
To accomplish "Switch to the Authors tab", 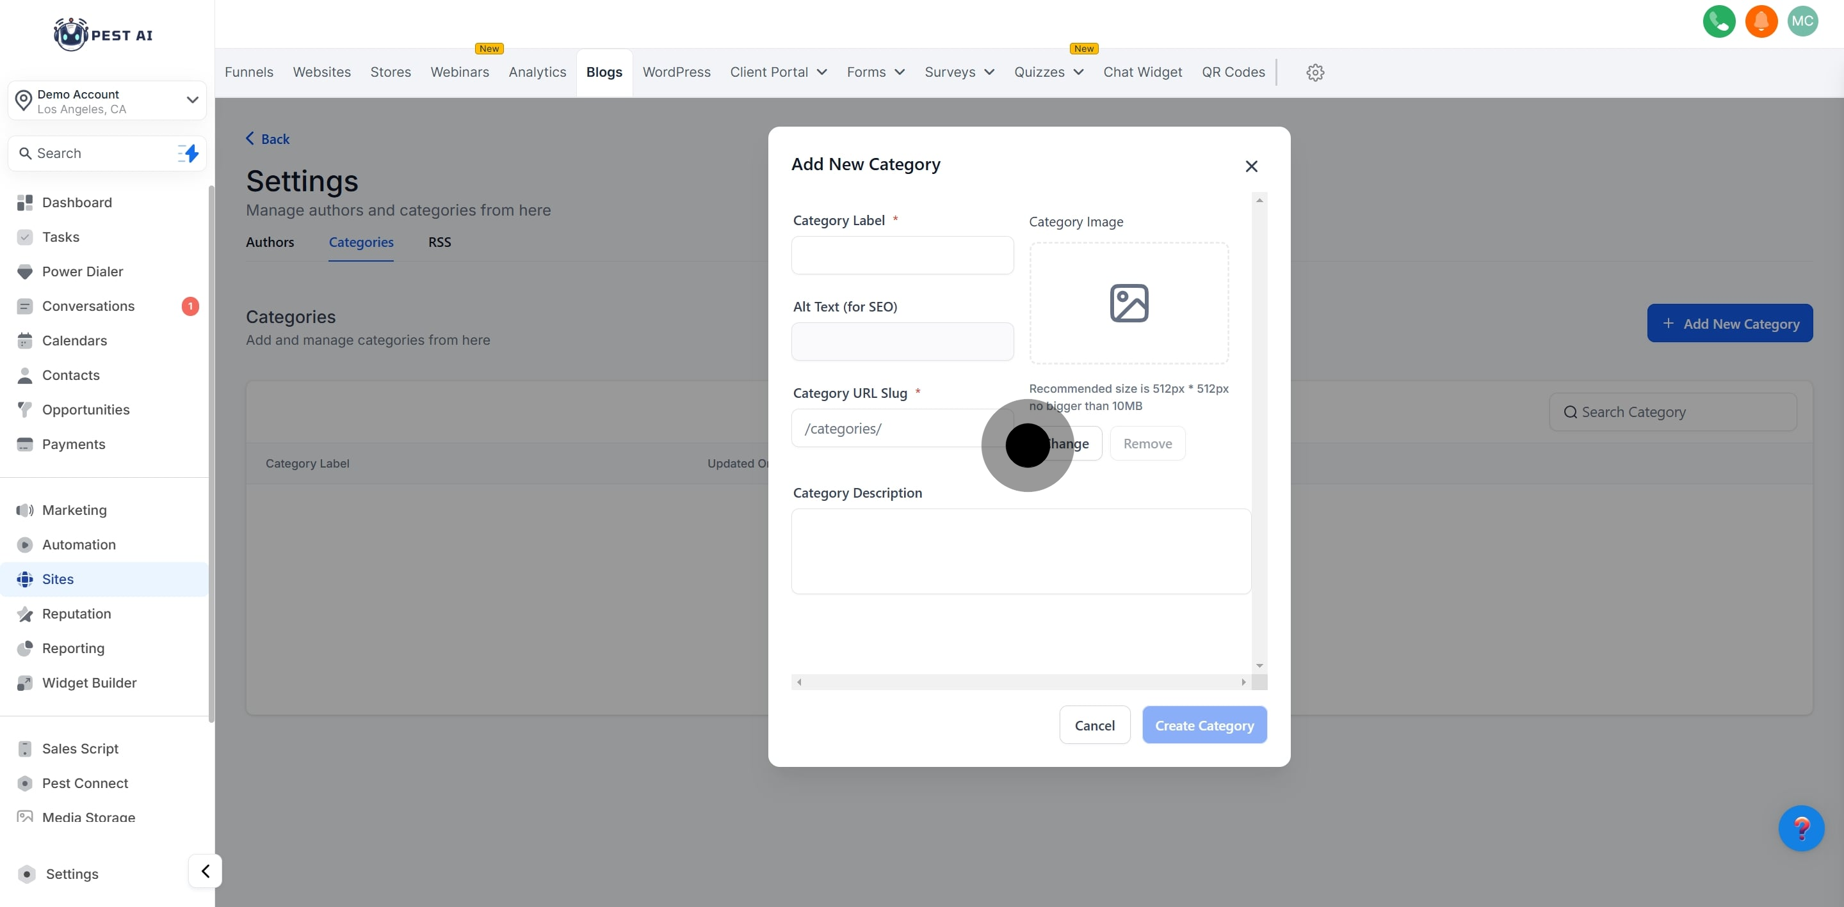I will coord(270,242).
